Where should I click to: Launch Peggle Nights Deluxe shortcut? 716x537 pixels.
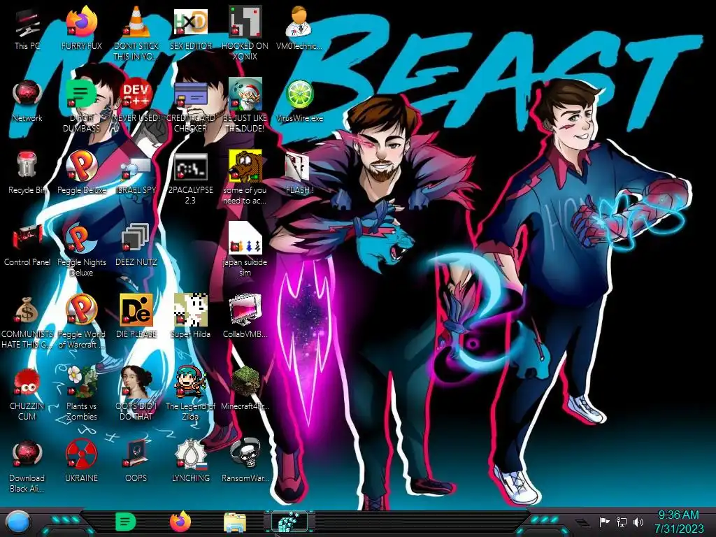click(x=81, y=250)
